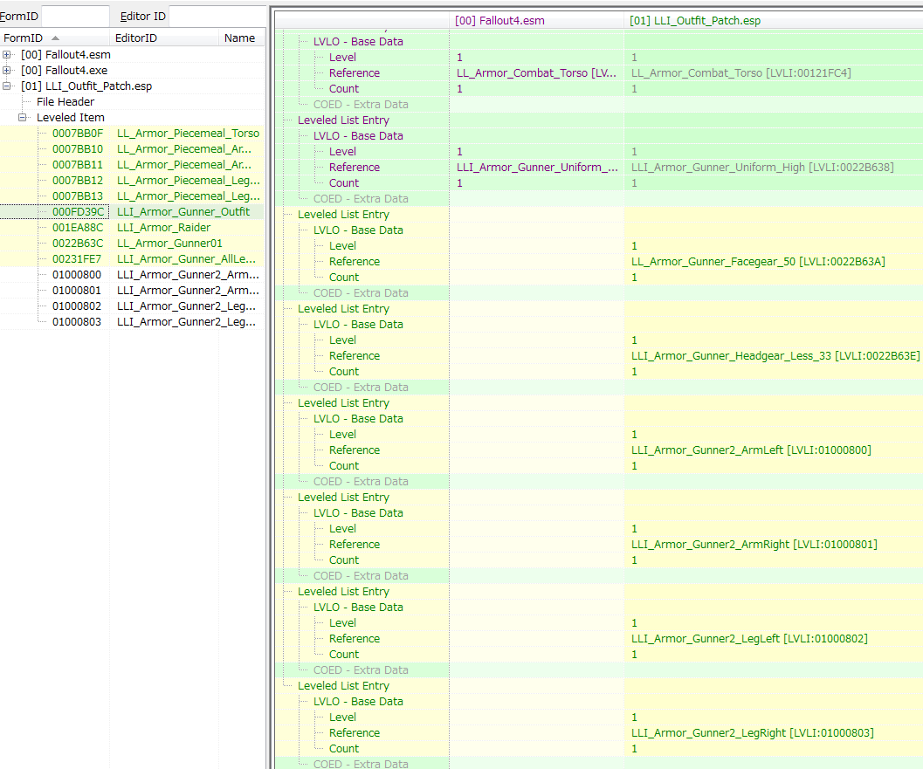The image size is (923, 769).
Task: Click the LL_Armor_Combat_Torso reference in Fallout4.esm column
Action: tap(536, 73)
